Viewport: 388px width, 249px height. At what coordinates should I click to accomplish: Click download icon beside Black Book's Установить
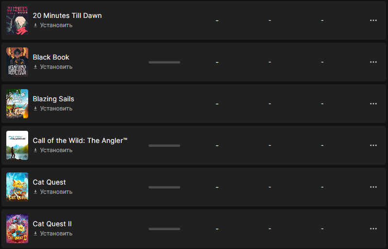pos(35,67)
